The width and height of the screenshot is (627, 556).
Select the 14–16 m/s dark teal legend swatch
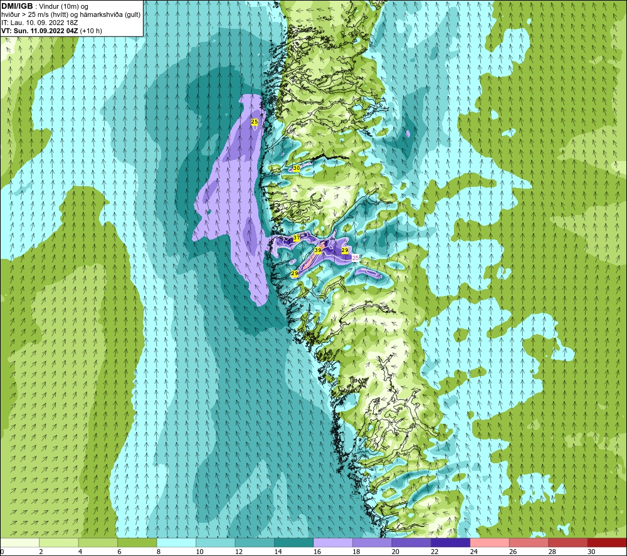[294, 543]
